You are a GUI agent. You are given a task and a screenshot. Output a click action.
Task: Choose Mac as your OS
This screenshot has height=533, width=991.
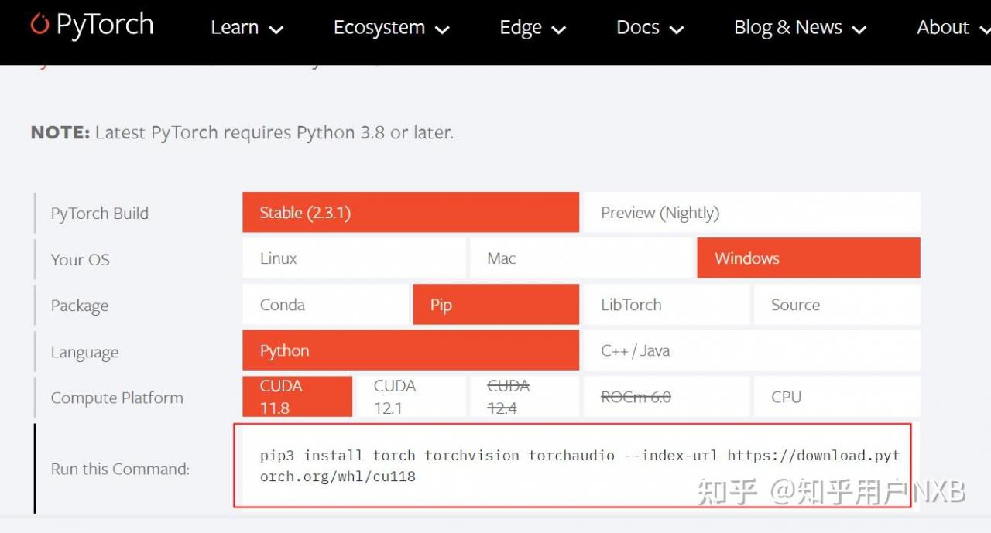click(x=581, y=258)
